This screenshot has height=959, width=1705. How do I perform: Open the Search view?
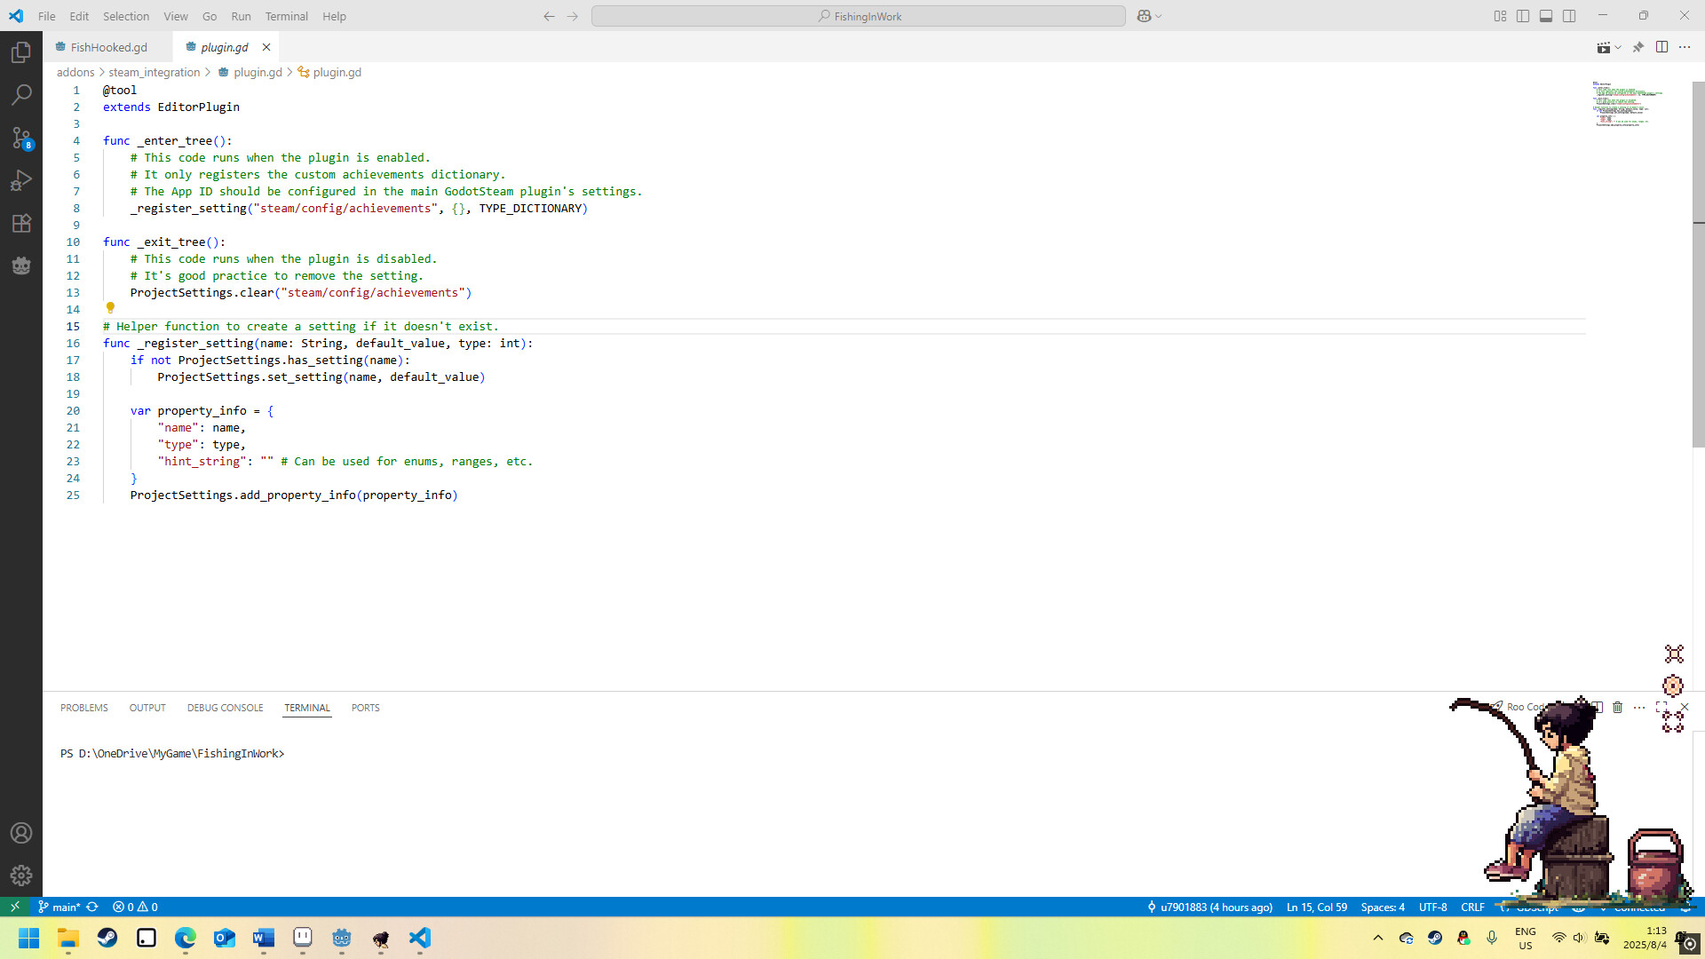tap(21, 94)
